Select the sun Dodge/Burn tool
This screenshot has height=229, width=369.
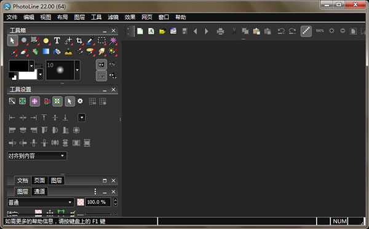113,52
